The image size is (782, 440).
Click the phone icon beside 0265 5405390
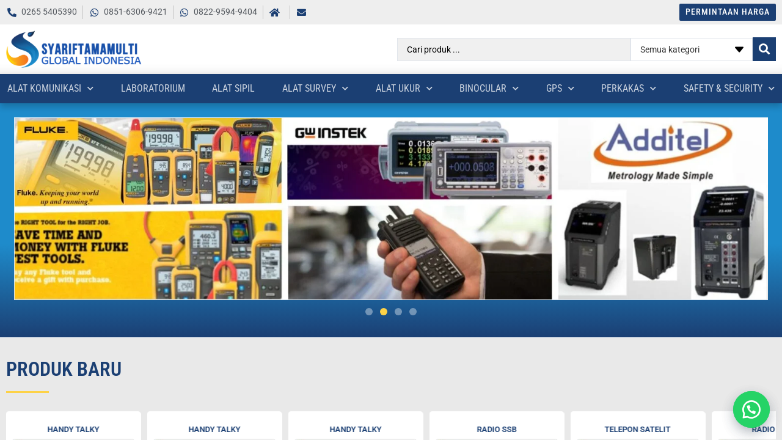pos(12,12)
